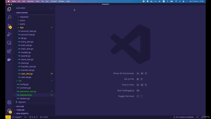211x119 pixels.
Task: Click the master branch status item
Action: 17,117
